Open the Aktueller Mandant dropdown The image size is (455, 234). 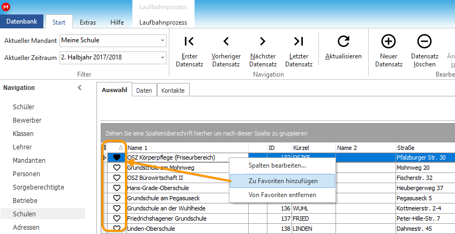click(162, 40)
